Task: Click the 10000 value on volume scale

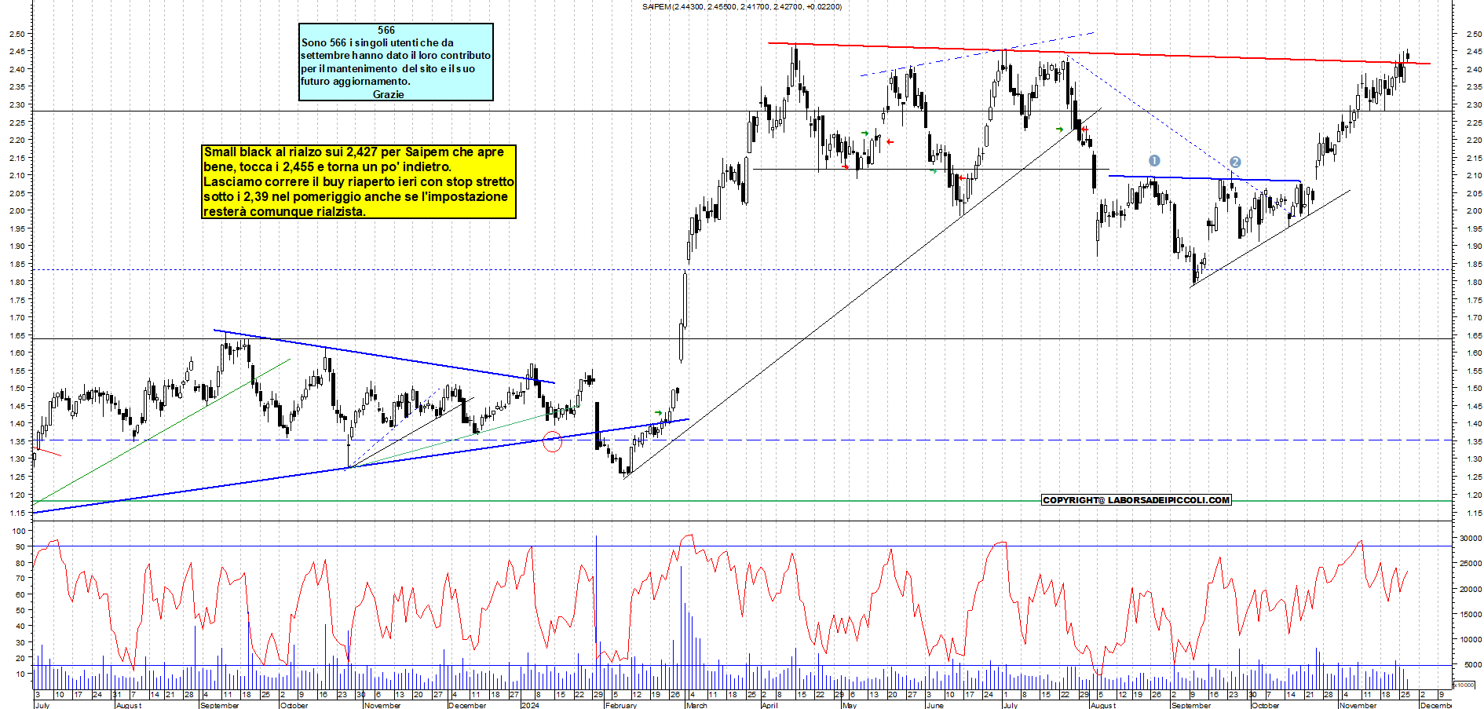Action: click(1471, 639)
